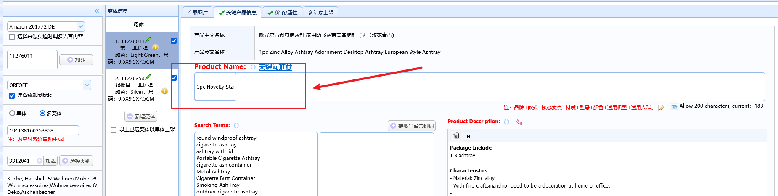Click 'Package Include' heading in description
Viewport: 778px width, 196px height.
(x=471, y=148)
